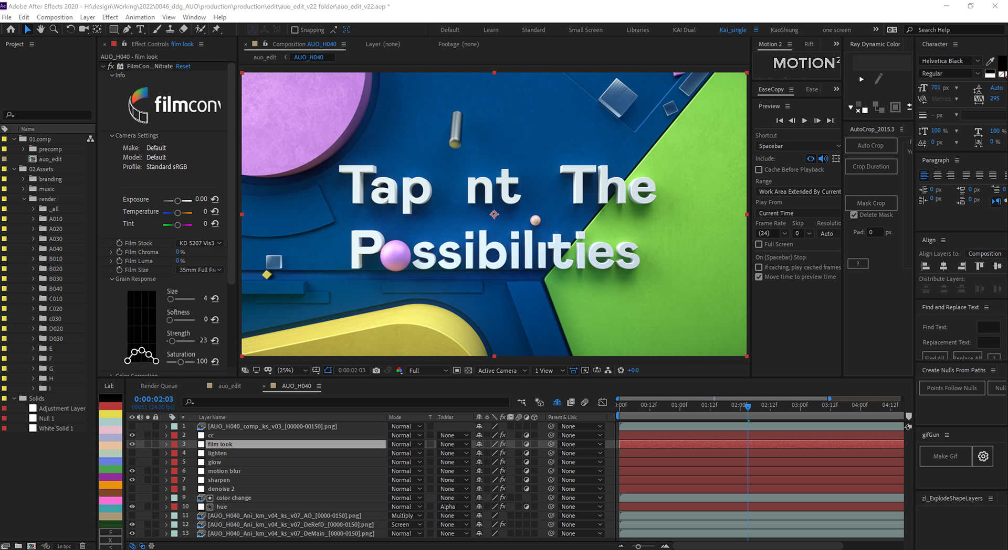Select the Clone Stamp tool

click(x=170, y=29)
